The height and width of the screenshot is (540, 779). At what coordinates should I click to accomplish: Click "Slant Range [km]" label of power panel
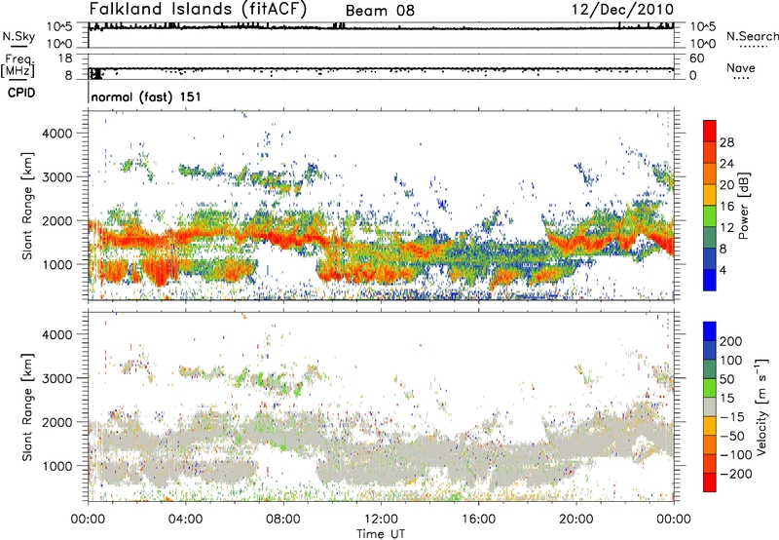click(x=27, y=206)
